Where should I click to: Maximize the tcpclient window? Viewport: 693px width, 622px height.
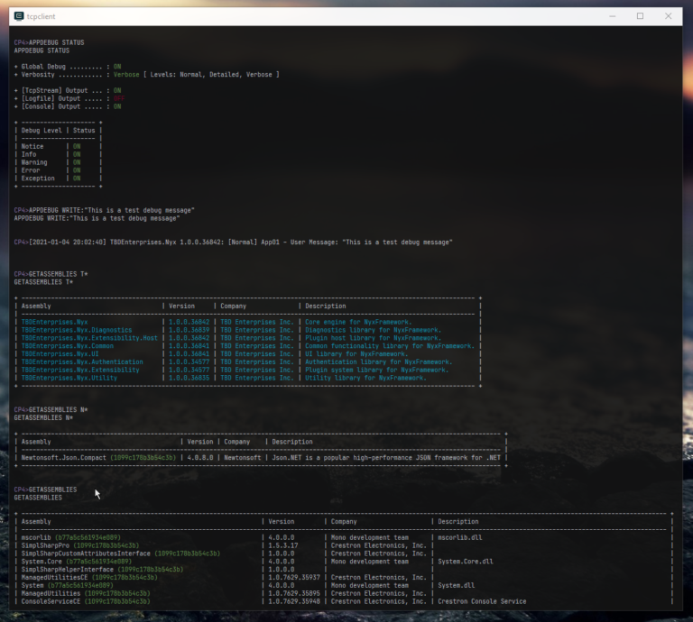[x=641, y=15]
